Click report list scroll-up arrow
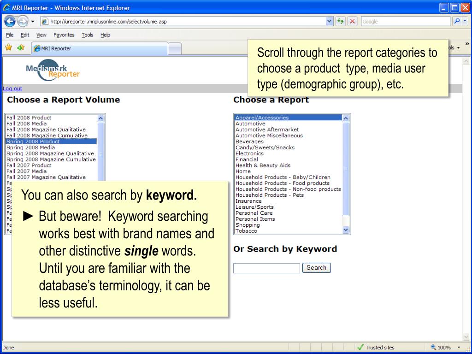 (346, 118)
